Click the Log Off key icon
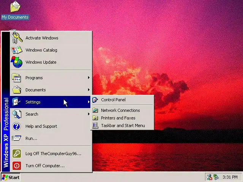The image size is (243, 182). pos(17,154)
